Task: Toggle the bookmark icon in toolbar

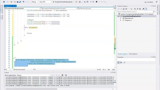Action: click(x=96, y=2)
